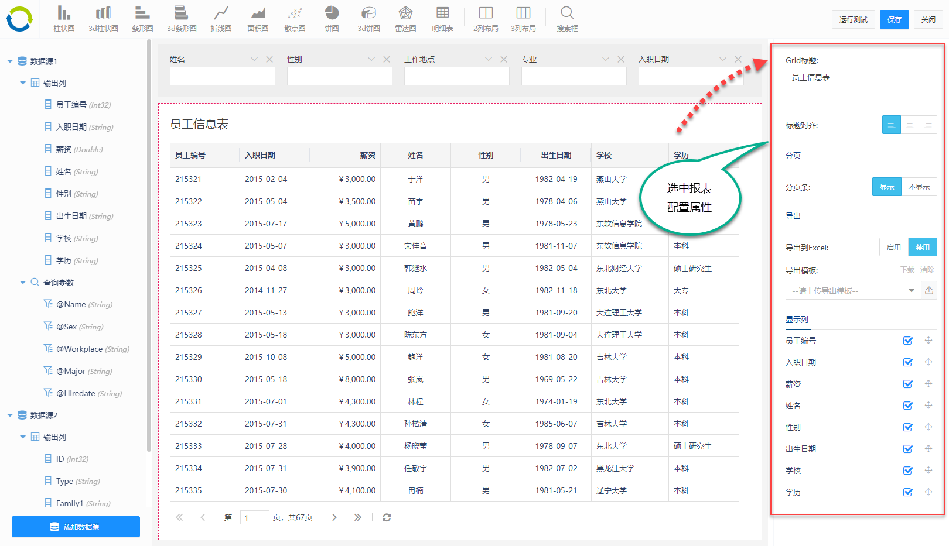This screenshot has width=949, height=546.
Task: Collapse the 数据源2 tree node
Action: [10, 415]
